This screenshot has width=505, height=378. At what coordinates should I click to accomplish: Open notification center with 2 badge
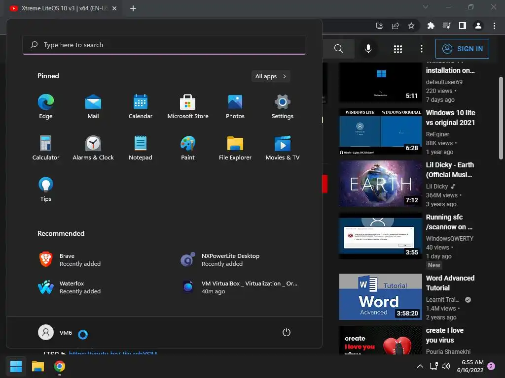coord(491,366)
